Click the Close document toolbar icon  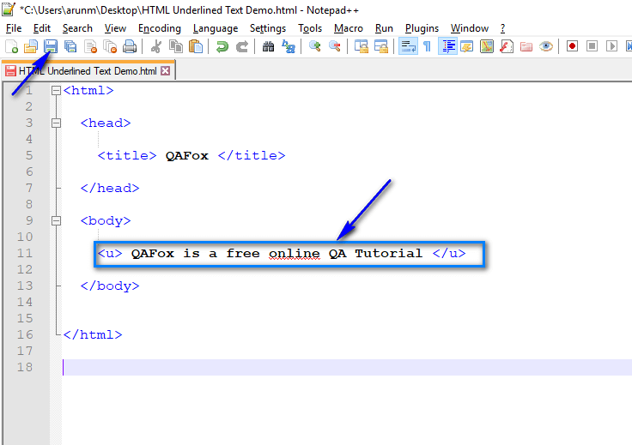[x=90, y=46]
